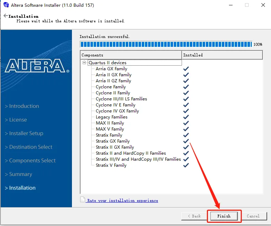Select Cyclone III/III LS Families row

point(121,99)
